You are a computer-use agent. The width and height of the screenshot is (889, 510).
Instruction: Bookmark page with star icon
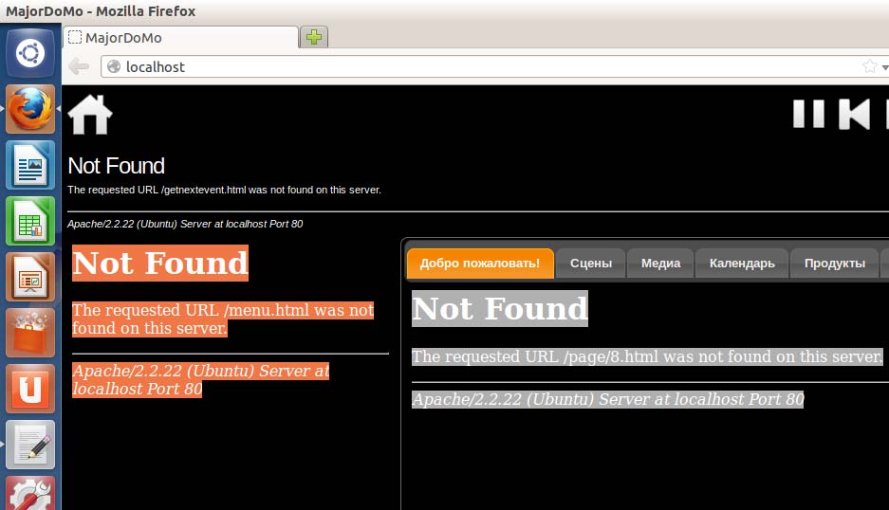870,66
